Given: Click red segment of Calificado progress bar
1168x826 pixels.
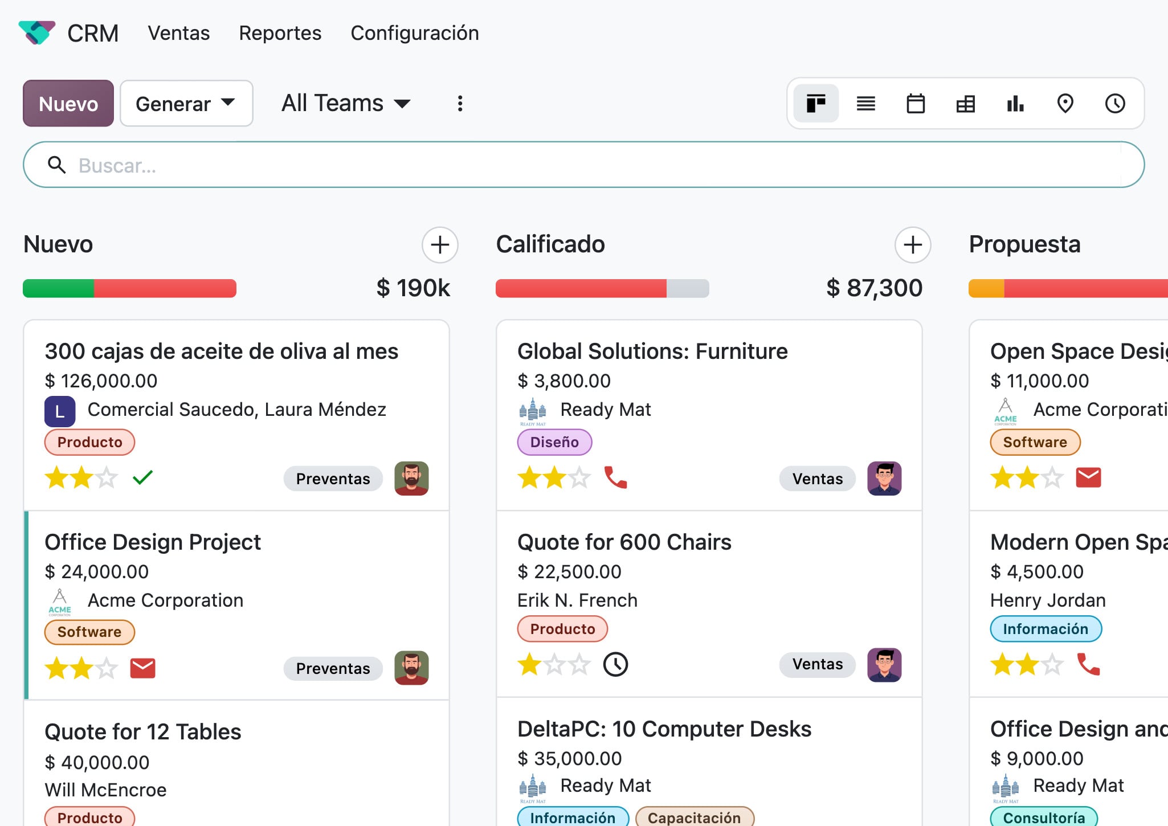Looking at the screenshot, I should (581, 288).
